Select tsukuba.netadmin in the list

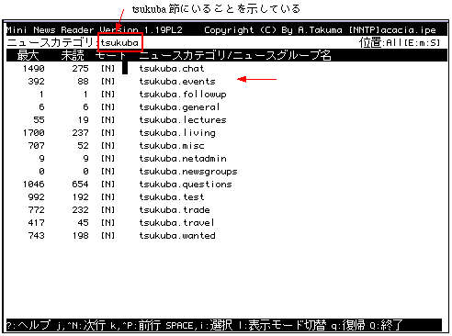183,158
